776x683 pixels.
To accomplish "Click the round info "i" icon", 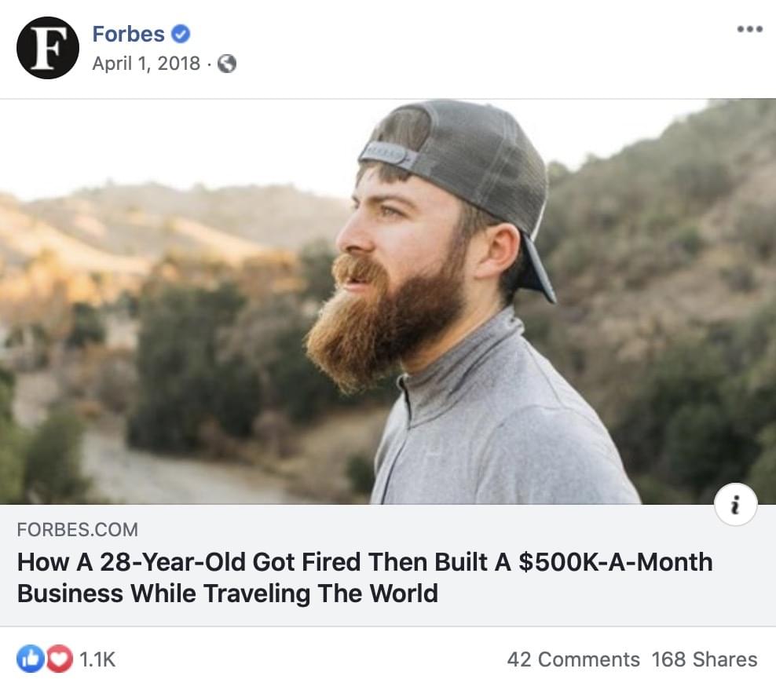I will tap(736, 505).
